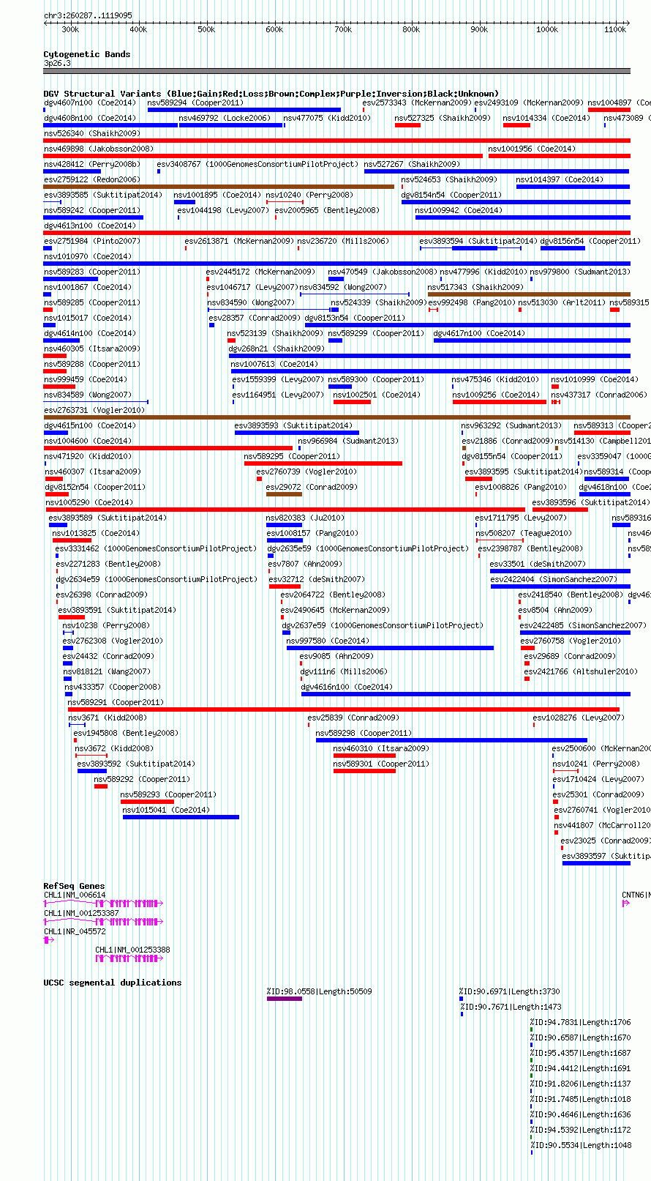Click the esv2500600 variant label
Viewport: 651px width, 1181px height.
pos(600,748)
